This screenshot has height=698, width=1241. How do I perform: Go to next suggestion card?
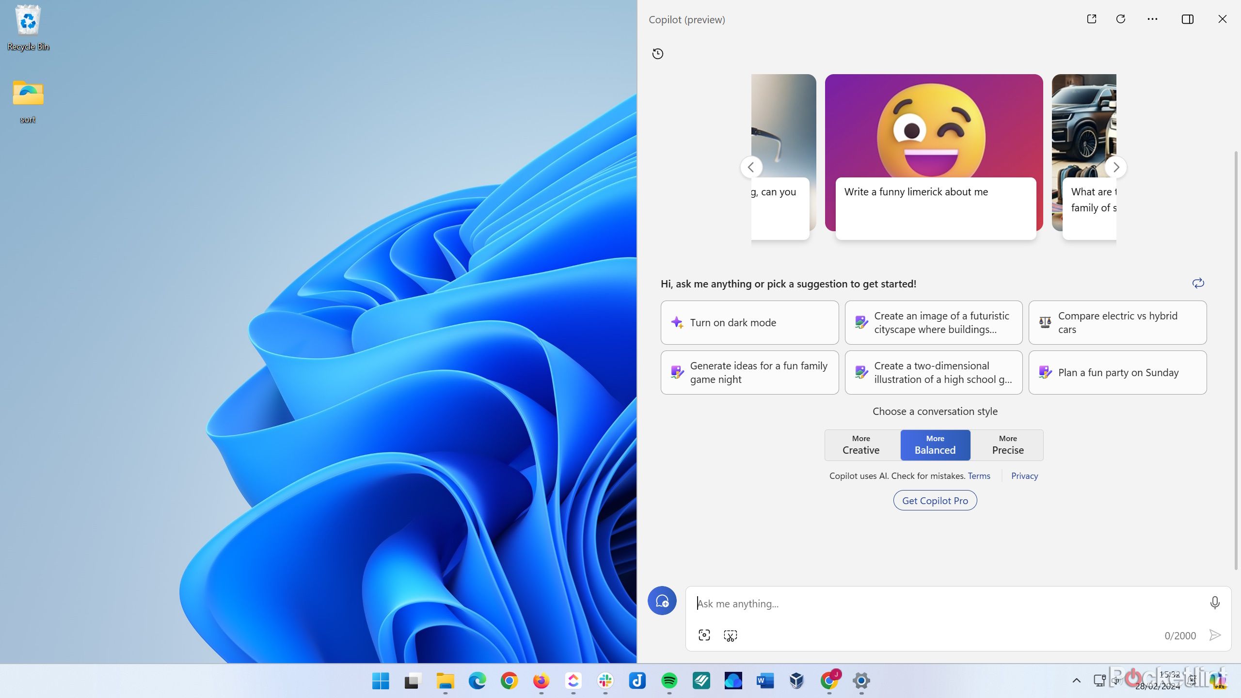1116,167
